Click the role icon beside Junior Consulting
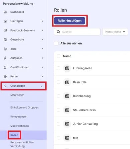This screenshot has width=130, height=149. point(67,124)
